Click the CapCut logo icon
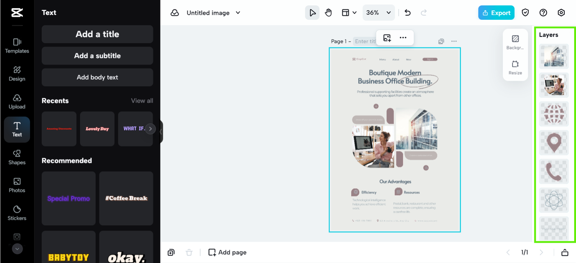This screenshot has height=263, width=576. tap(17, 13)
